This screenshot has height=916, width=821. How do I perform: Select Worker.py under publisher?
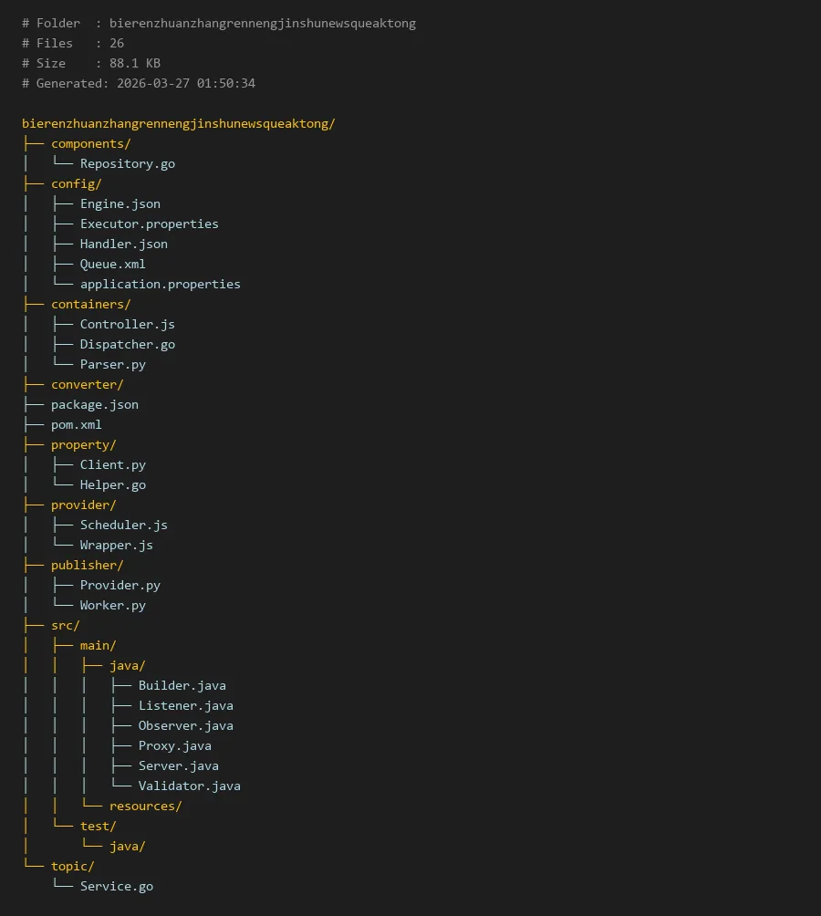click(x=112, y=605)
